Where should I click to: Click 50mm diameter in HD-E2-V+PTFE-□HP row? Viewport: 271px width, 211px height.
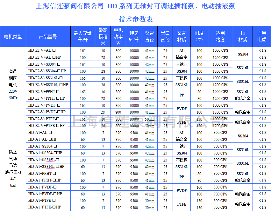point(150,126)
